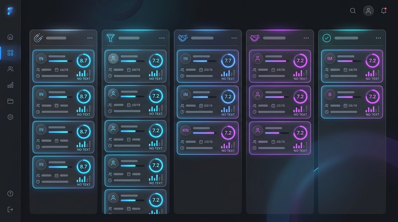The height and width of the screenshot is (222, 398).
Task: Click the logout icon in the sidebar
Action: pyautogui.click(x=10, y=210)
